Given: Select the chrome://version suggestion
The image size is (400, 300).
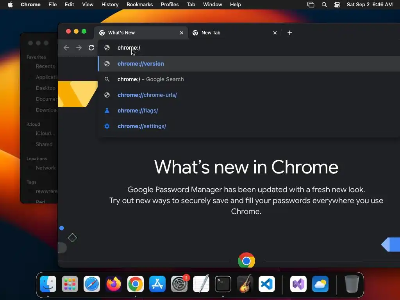Looking at the screenshot, I should 249,64.
